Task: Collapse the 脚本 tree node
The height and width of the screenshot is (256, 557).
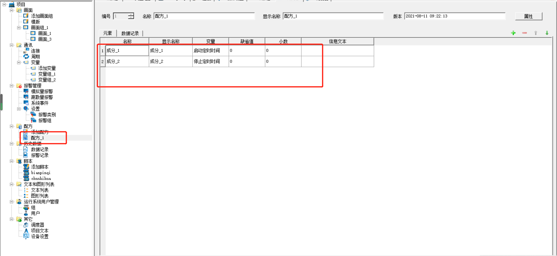Action: 12,161
